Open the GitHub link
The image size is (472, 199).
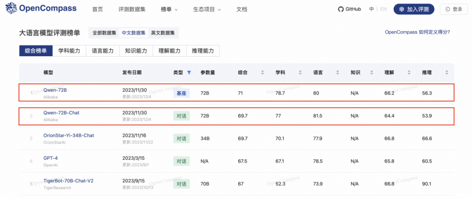tap(350, 9)
